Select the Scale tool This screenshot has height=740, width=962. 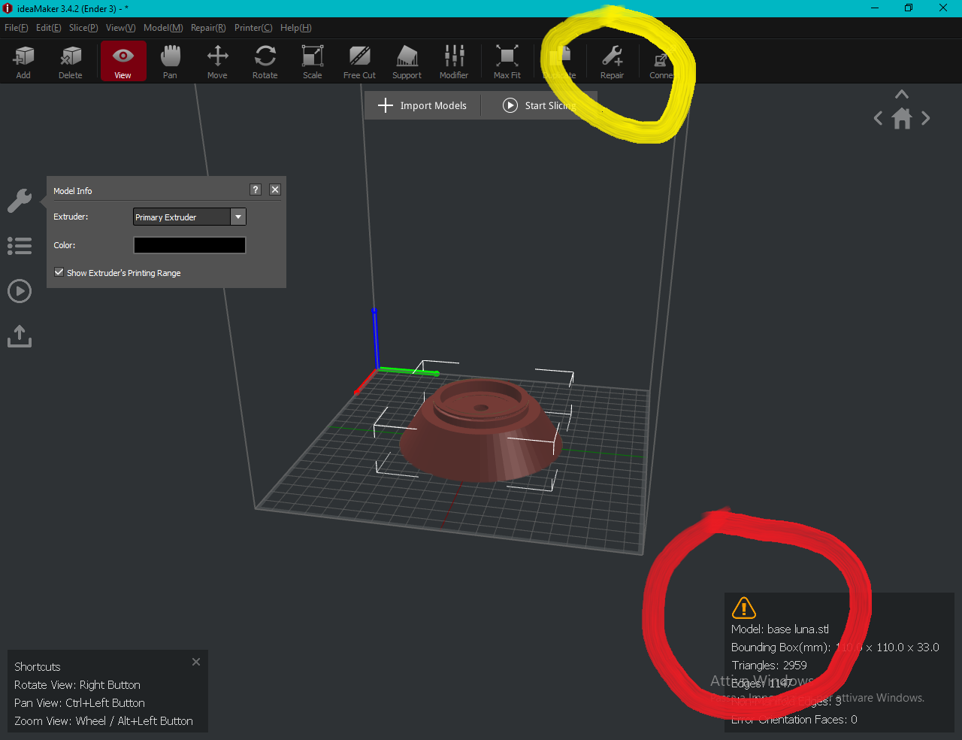tap(312, 61)
